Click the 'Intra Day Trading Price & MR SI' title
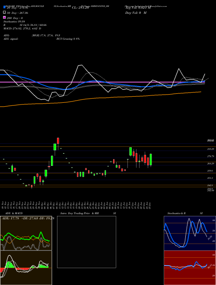216x285 pixels. pos(88,213)
